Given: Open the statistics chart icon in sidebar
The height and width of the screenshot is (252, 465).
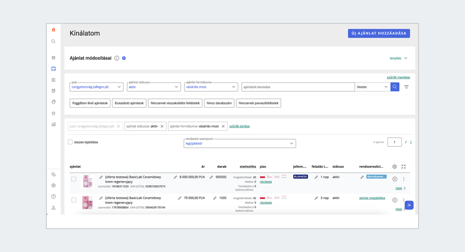Looking at the screenshot, I should 53,124.
